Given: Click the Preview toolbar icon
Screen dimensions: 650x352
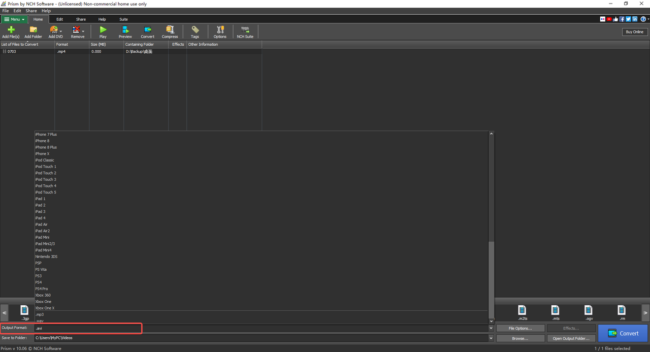Looking at the screenshot, I should (125, 32).
